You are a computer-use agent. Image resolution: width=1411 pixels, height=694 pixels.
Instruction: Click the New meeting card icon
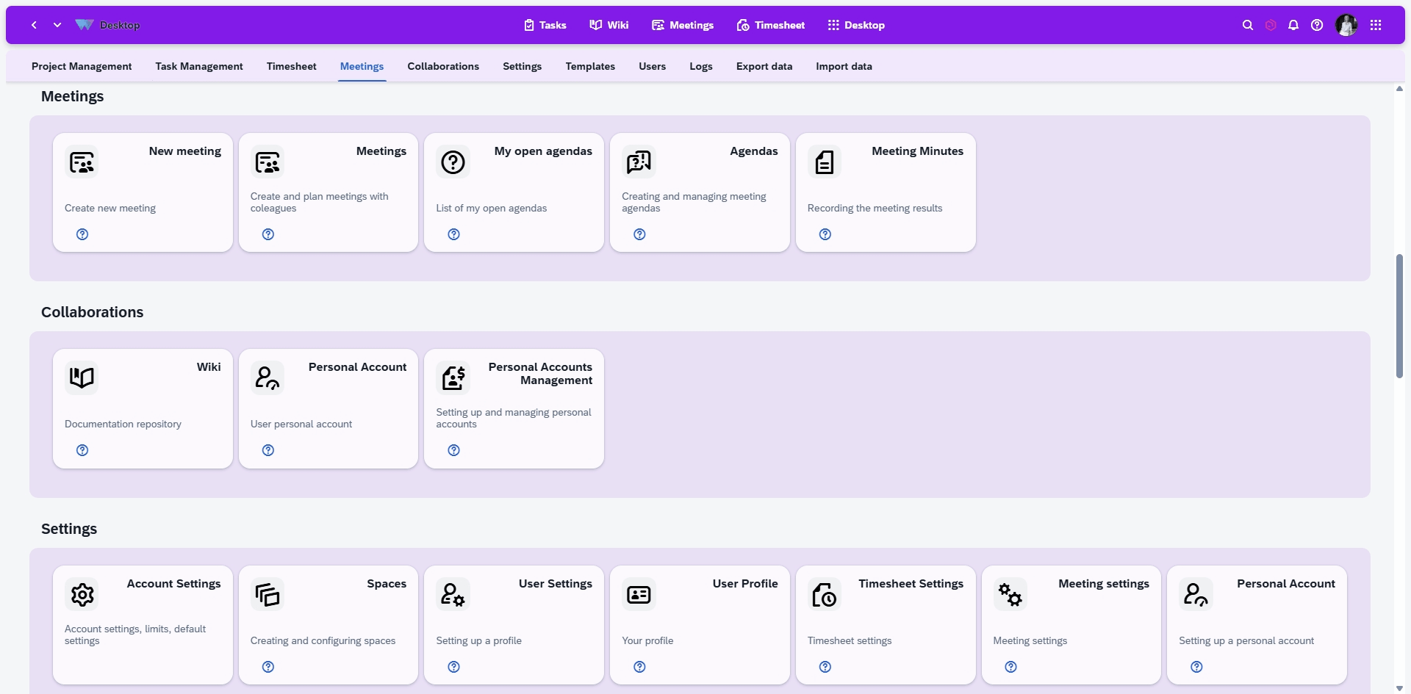pos(82,162)
